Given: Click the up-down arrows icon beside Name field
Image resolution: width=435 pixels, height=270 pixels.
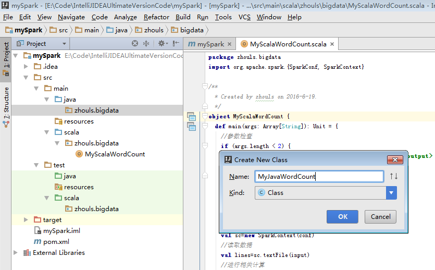Looking at the screenshot, I should [394, 176].
